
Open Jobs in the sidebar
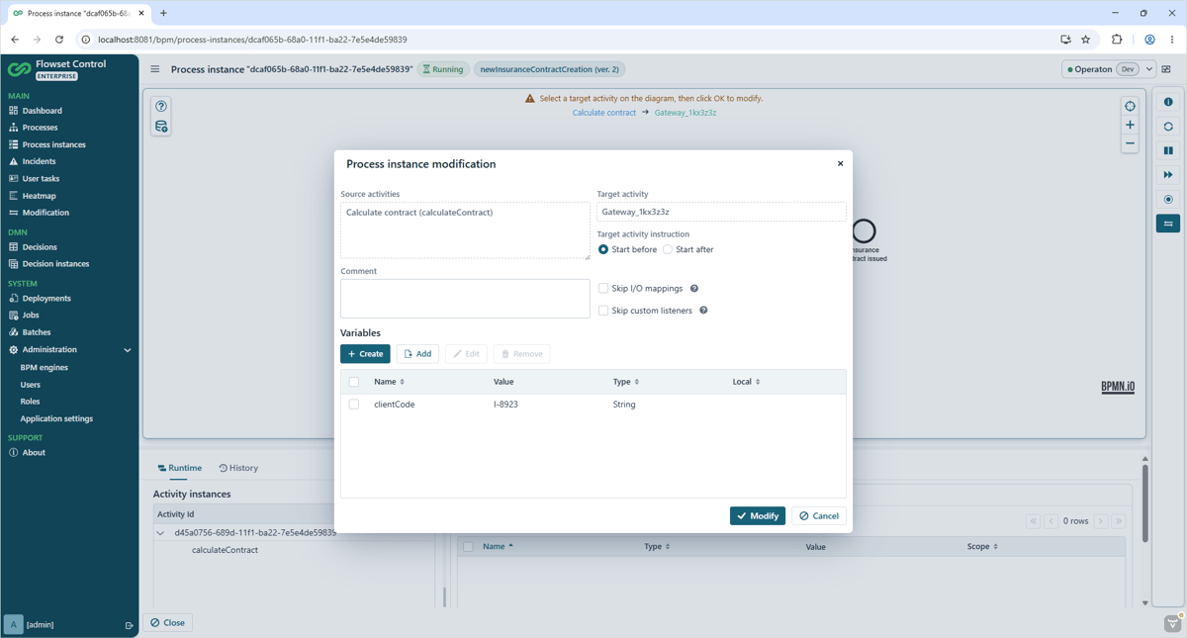tap(31, 315)
